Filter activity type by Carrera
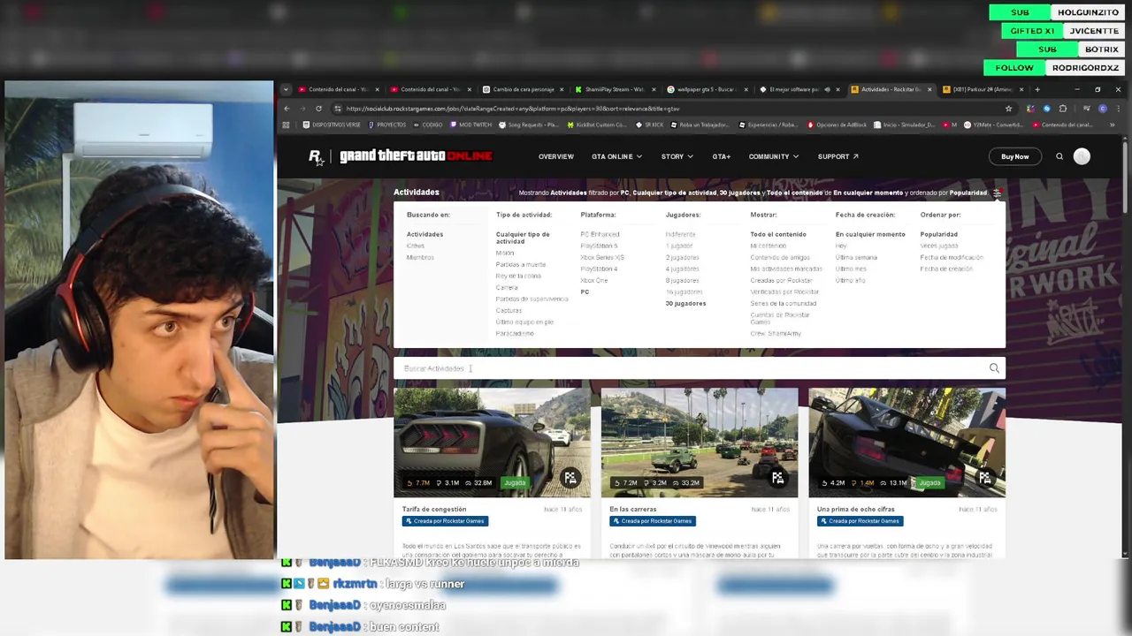This screenshot has height=636, width=1132. tap(507, 287)
